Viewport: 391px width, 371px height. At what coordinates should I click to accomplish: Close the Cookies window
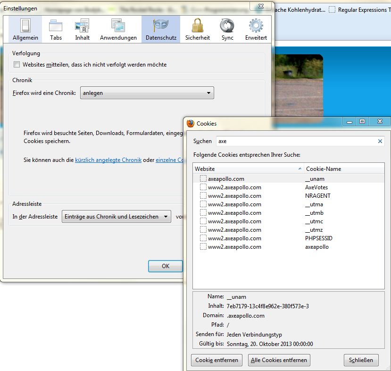click(x=380, y=122)
